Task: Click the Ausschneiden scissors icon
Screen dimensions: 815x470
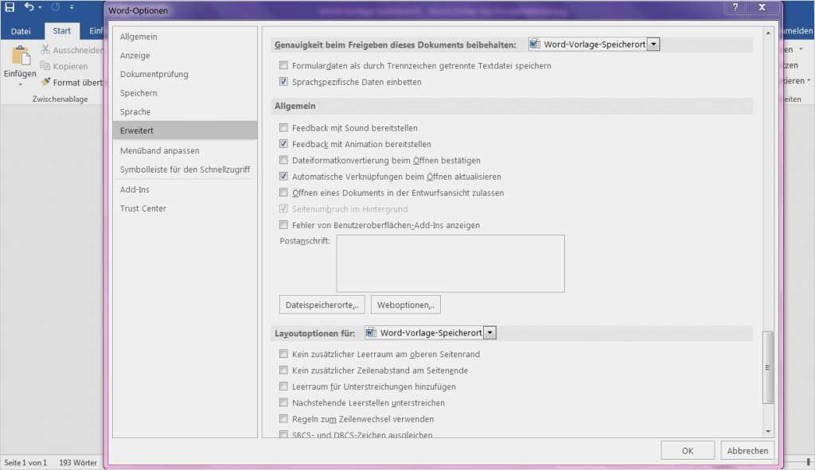Action: [x=46, y=50]
